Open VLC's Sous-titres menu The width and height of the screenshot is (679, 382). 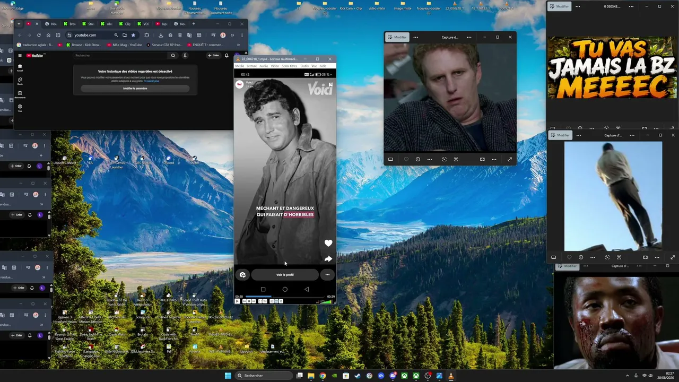pos(290,66)
